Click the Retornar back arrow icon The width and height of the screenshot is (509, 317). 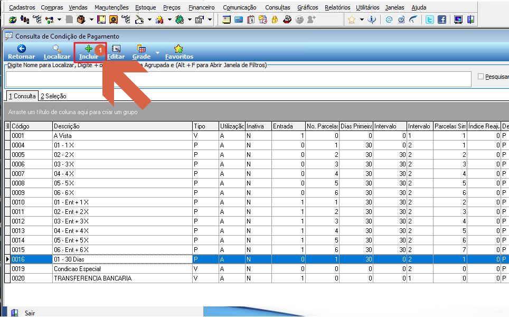click(22, 49)
